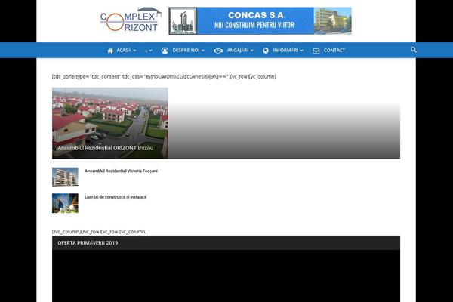Expand the Despre Noi dropdown arrow

pyautogui.click(x=203, y=51)
